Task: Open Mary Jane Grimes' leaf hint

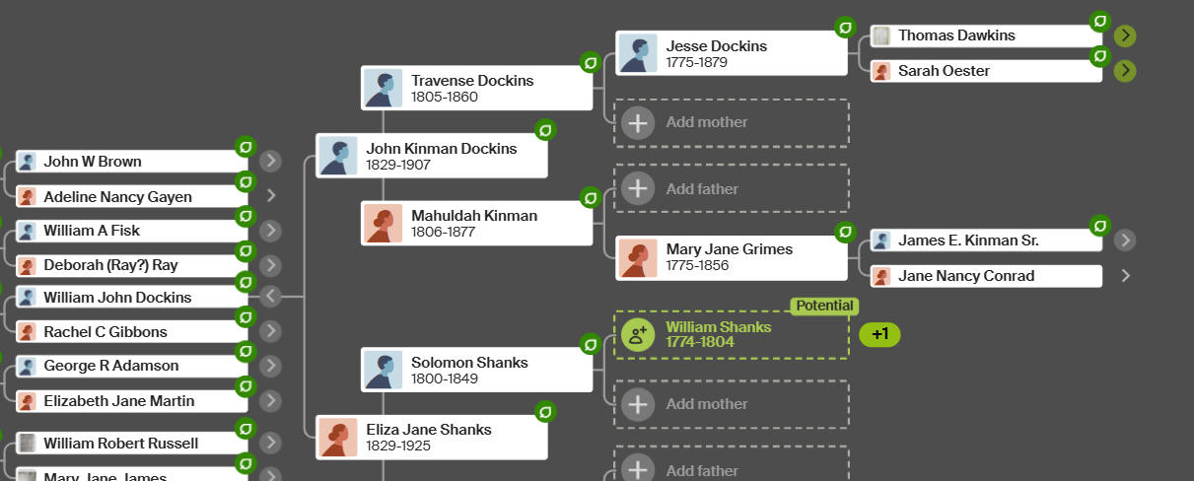Action: click(845, 233)
